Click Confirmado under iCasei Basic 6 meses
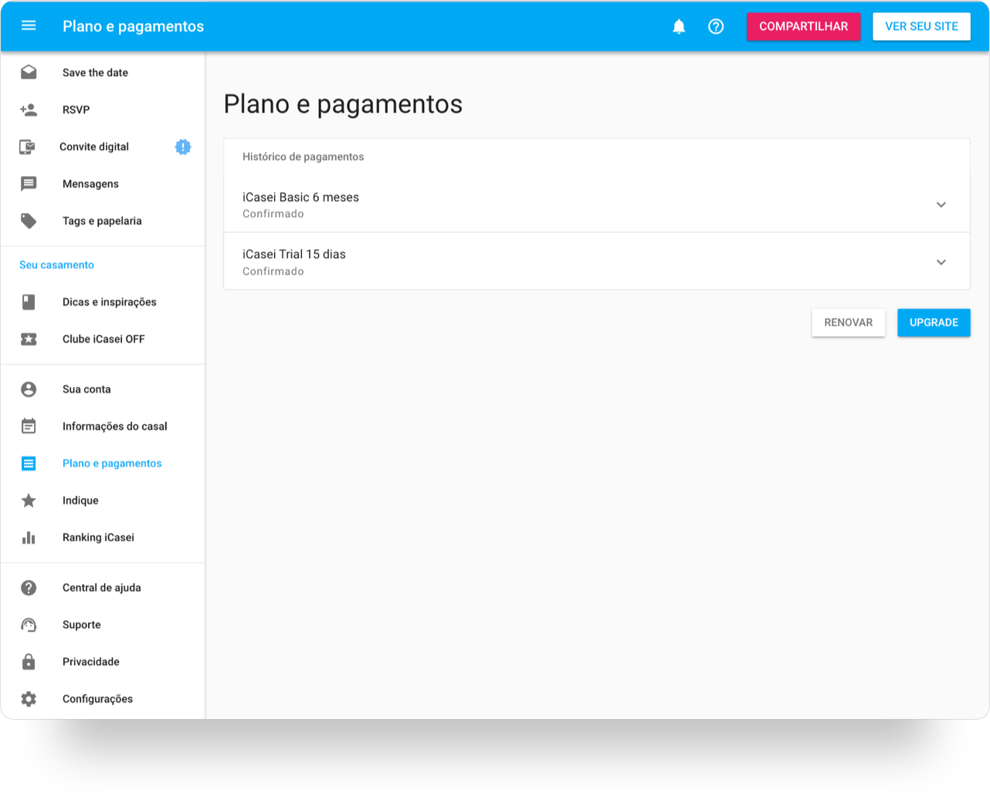 click(x=273, y=214)
